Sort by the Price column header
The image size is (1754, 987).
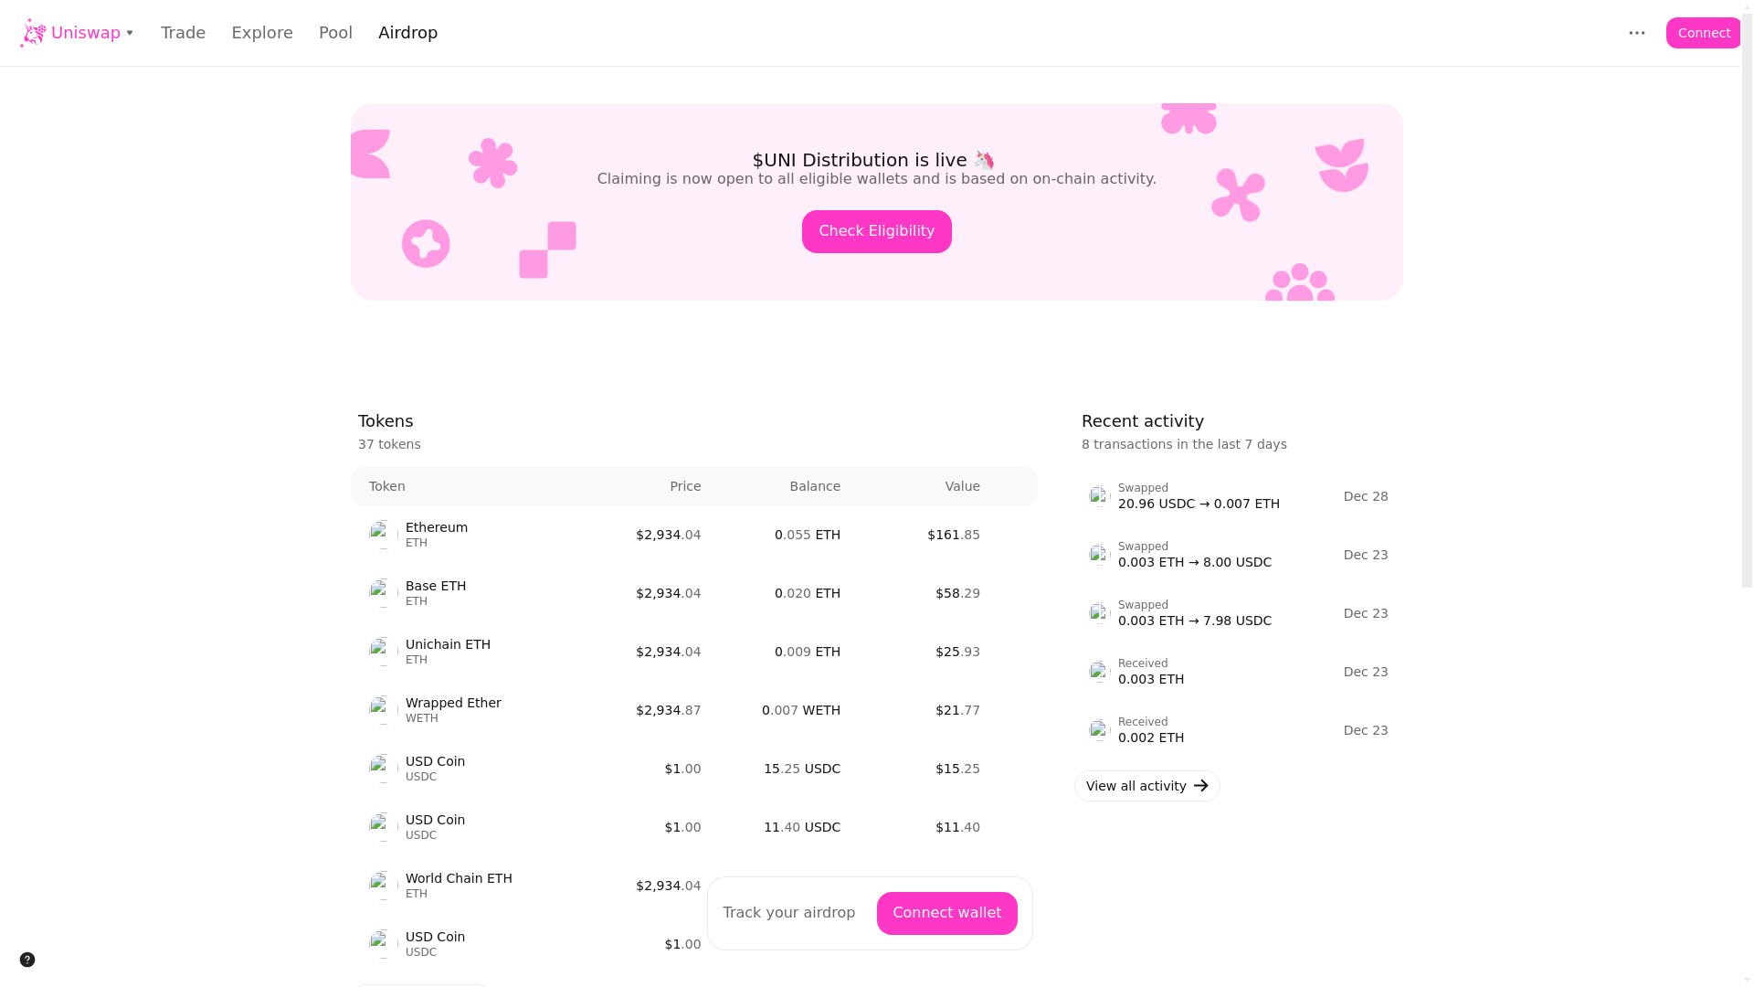[685, 486]
